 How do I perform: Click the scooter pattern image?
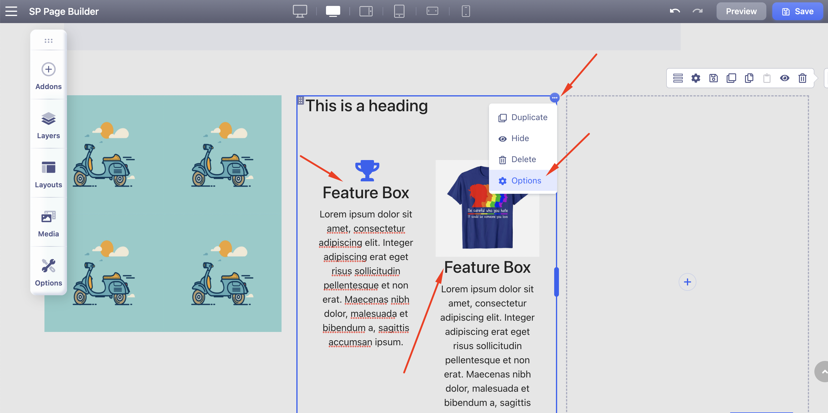(x=163, y=213)
